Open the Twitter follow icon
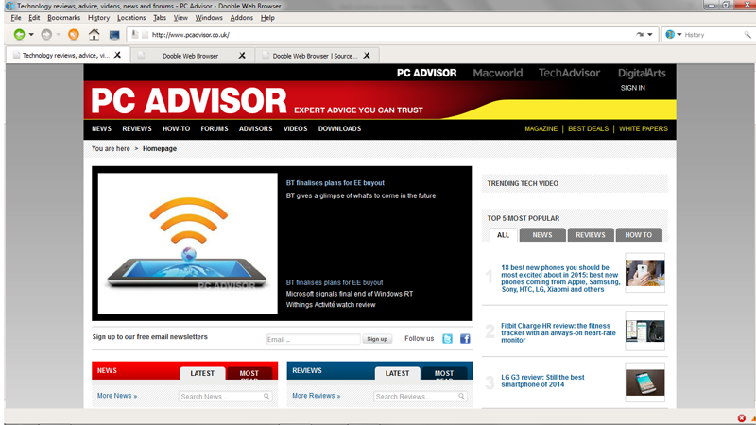Viewport: 756px width, 425px height. [448, 338]
